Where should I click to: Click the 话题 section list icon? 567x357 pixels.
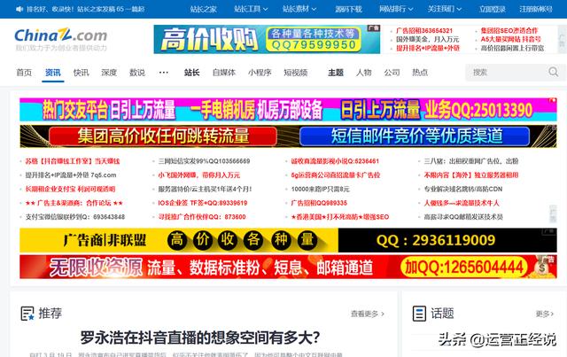click(419, 314)
